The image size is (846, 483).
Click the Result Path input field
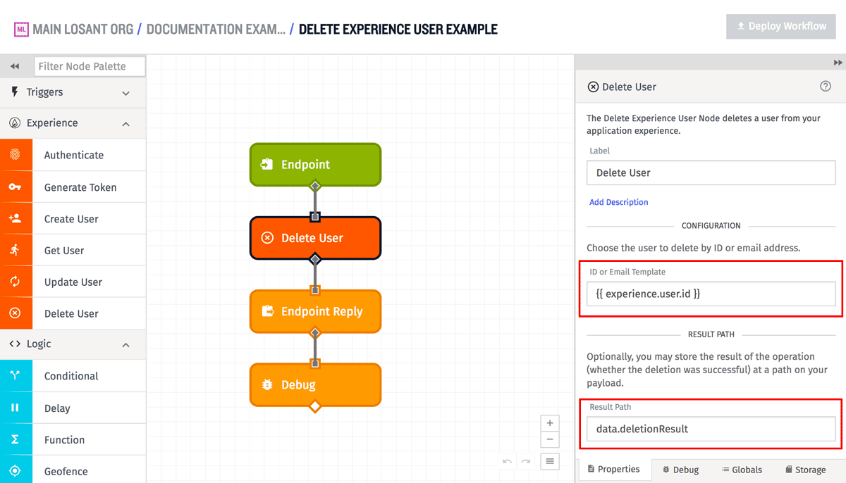point(711,429)
